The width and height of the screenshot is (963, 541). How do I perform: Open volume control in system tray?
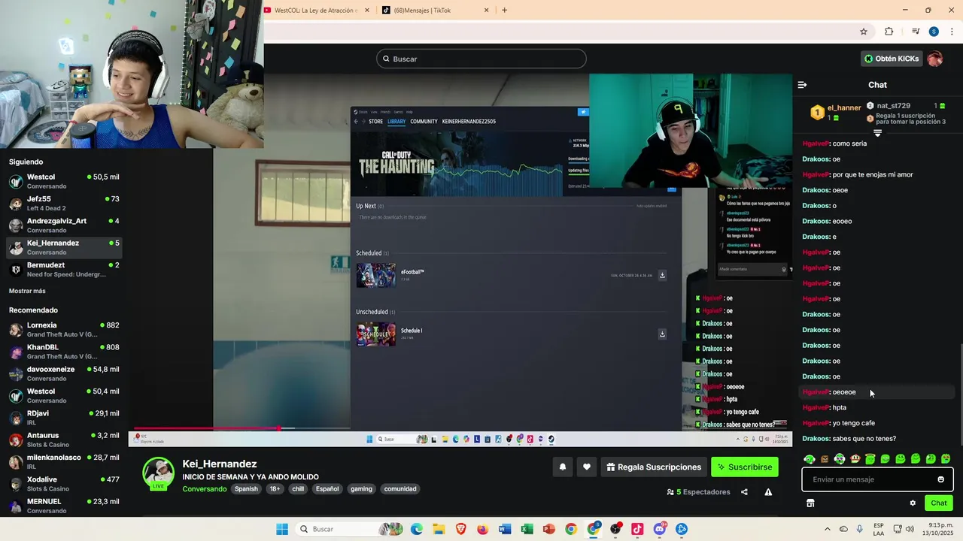tap(910, 529)
